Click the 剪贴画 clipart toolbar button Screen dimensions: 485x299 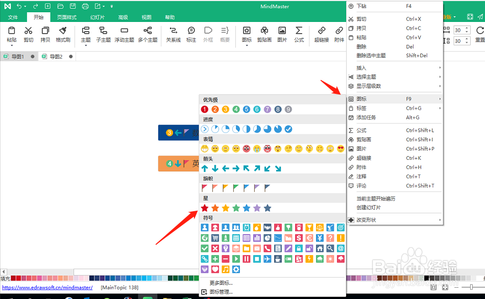tap(264, 34)
